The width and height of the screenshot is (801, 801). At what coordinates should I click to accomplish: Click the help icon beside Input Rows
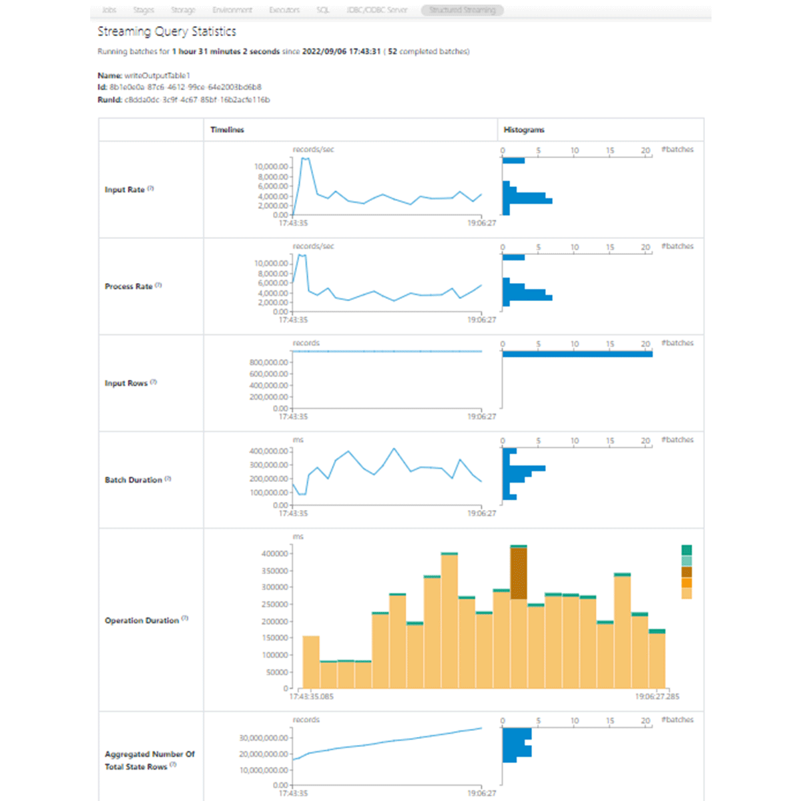point(154,382)
